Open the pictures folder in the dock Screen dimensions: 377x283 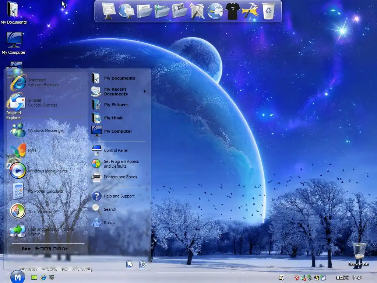tap(179, 11)
